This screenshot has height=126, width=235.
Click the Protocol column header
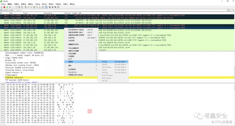[68, 13]
